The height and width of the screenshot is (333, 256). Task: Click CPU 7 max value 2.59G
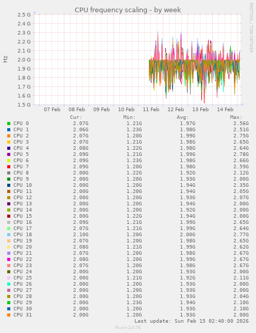pos(241,167)
